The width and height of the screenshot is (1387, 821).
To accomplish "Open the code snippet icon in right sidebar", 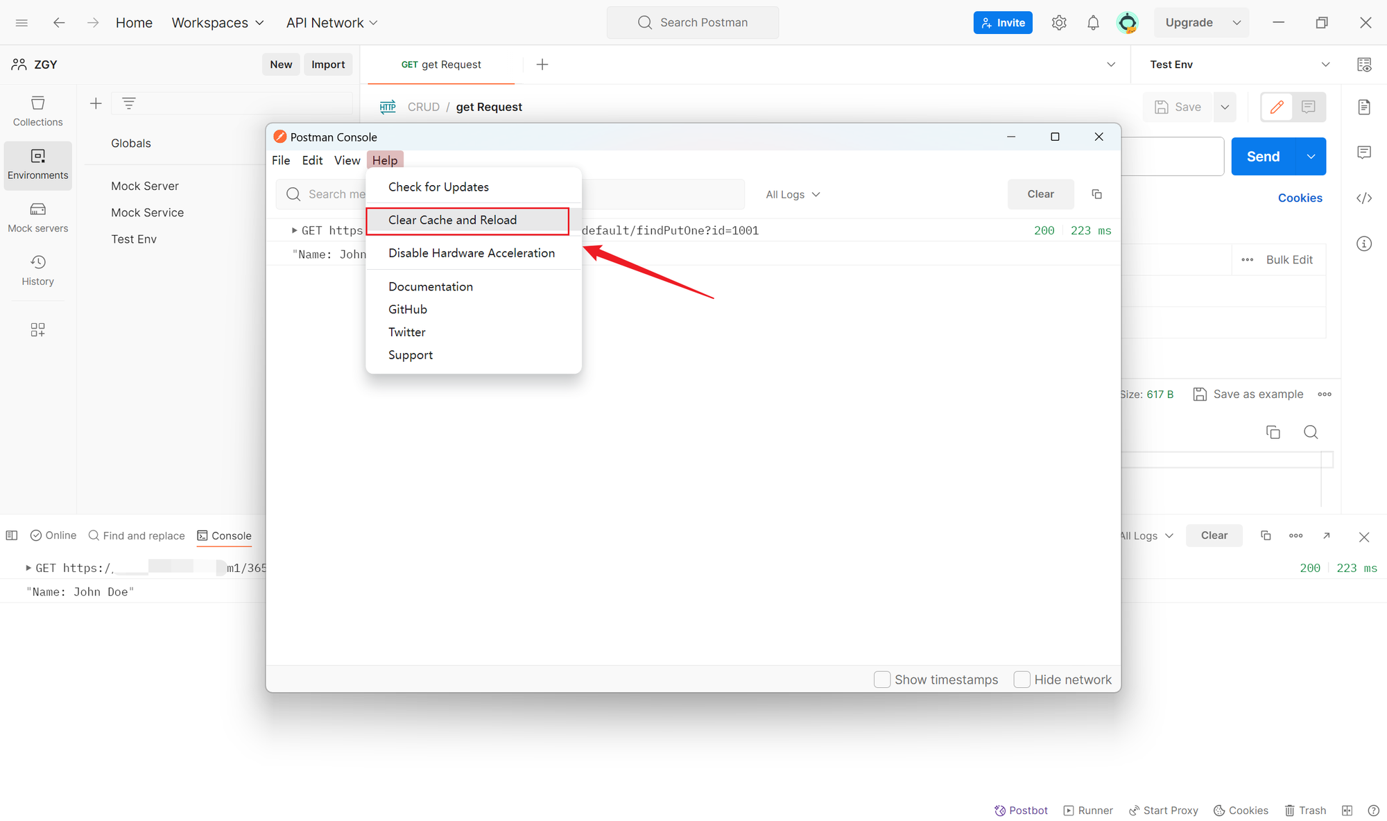I will [x=1364, y=198].
